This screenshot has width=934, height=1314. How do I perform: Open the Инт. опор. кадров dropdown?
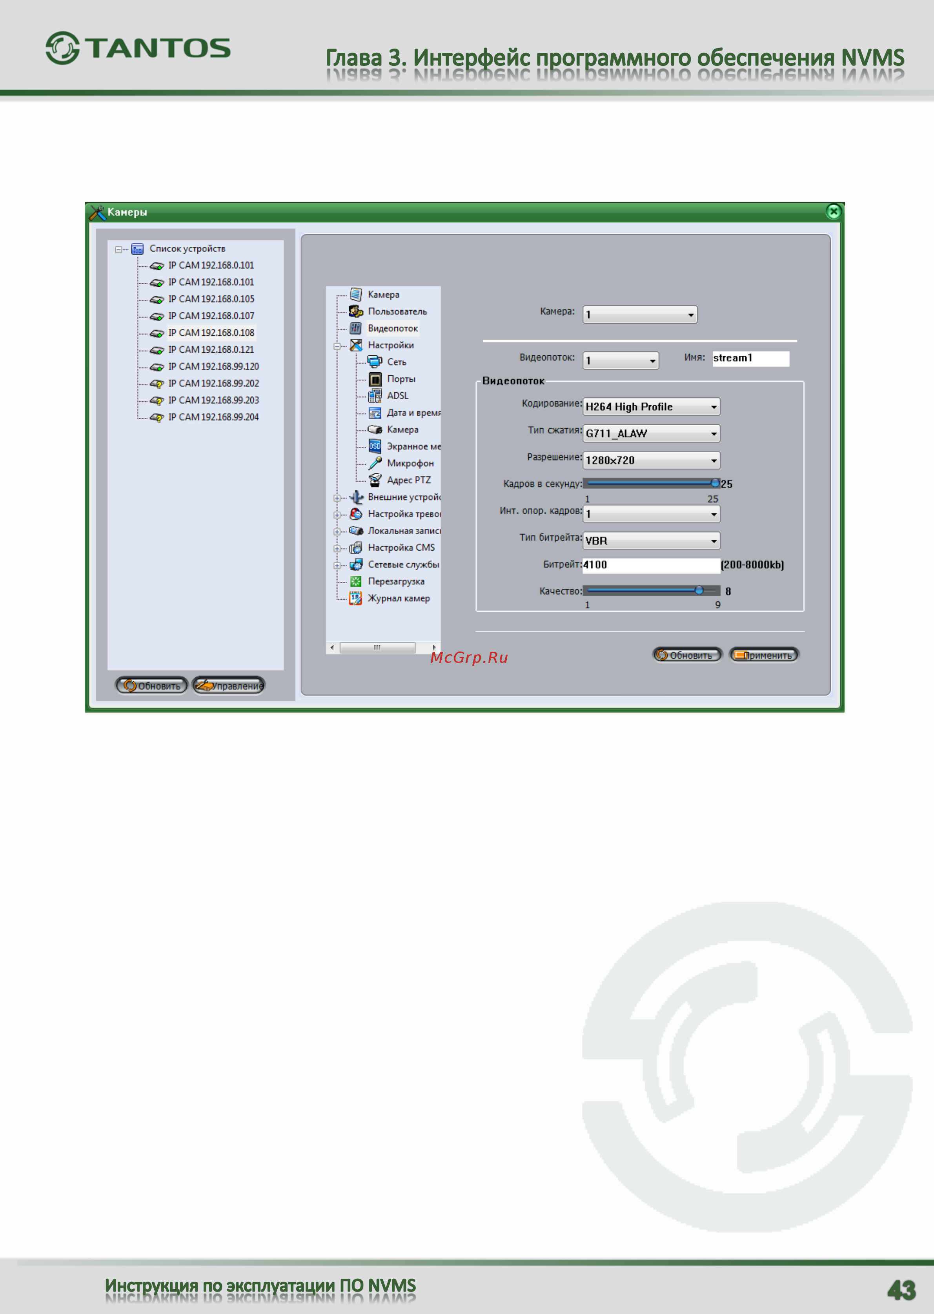tap(651, 513)
